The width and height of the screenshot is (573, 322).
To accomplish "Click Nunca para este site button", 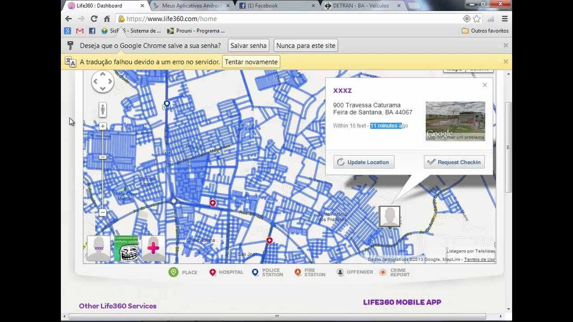I will coord(306,46).
